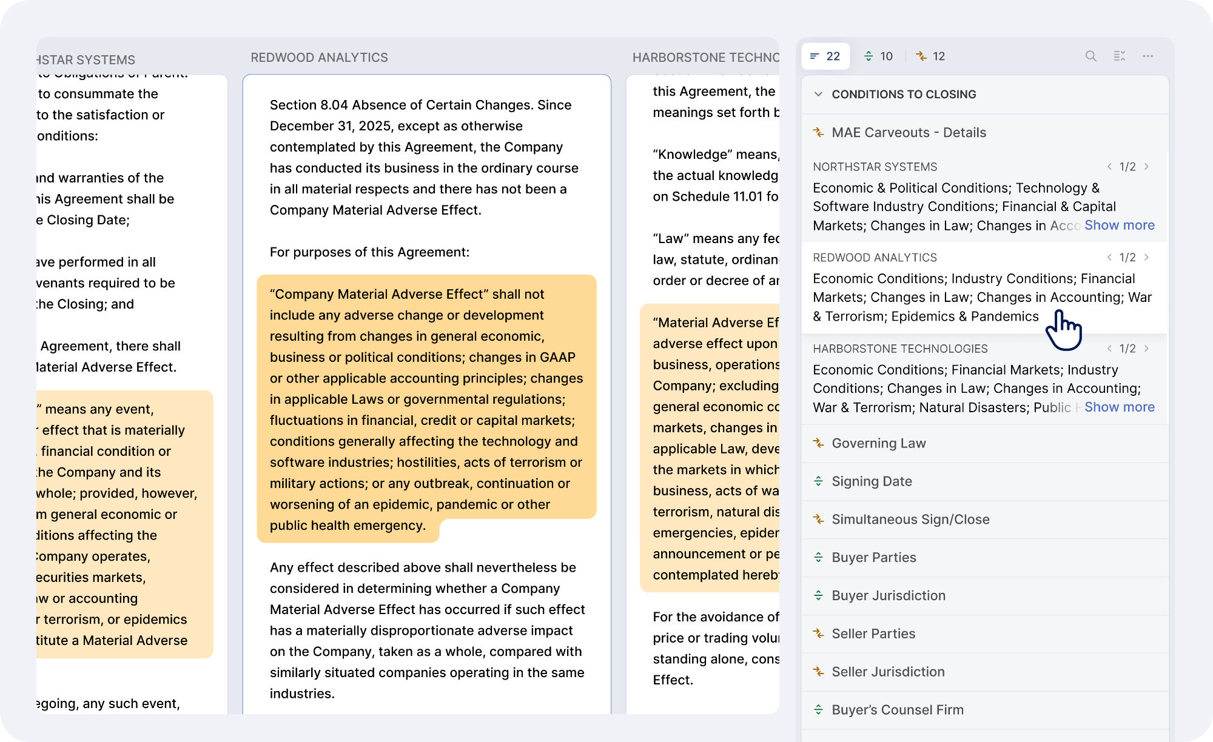This screenshot has width=1213, height=742.
Task: Go to next Redwood Analytics result
Action: coord(1146,258)
